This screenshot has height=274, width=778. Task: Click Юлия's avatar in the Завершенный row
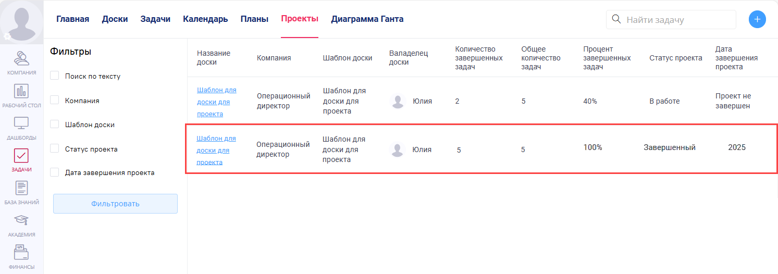(398, 150)
